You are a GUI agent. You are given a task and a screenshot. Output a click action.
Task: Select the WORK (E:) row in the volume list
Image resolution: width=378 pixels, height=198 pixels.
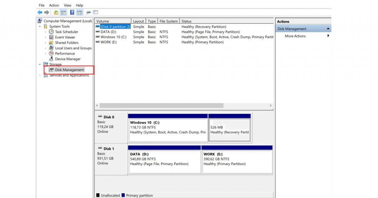click(x=185, y=42)
